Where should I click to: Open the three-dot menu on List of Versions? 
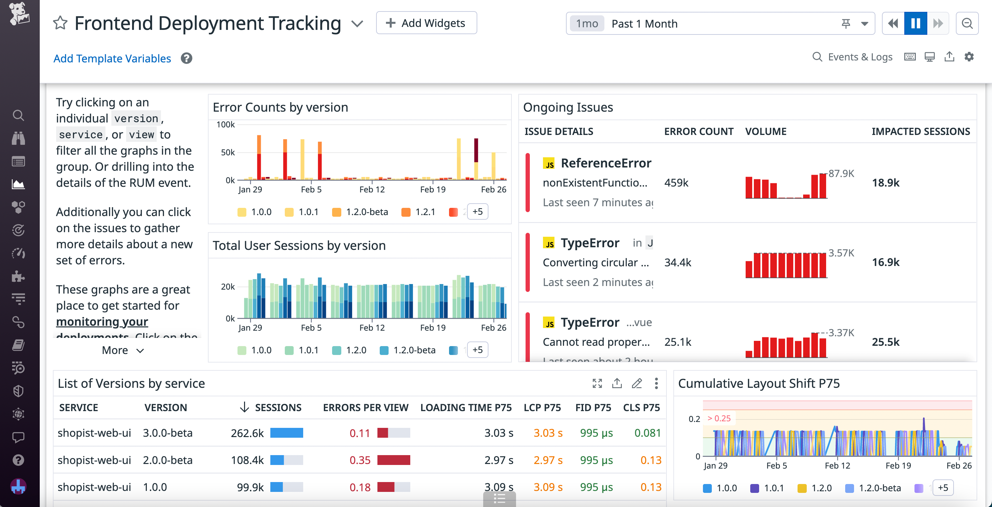656,384
